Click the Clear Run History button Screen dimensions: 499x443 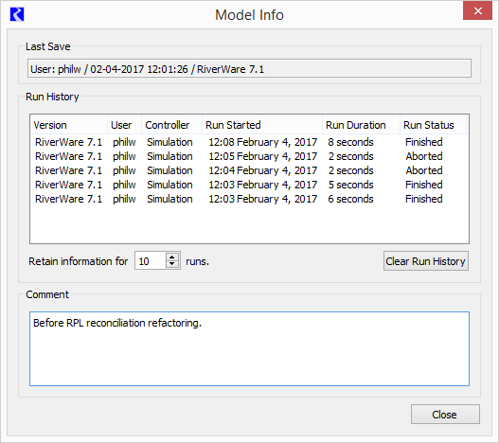click(426, 261)
